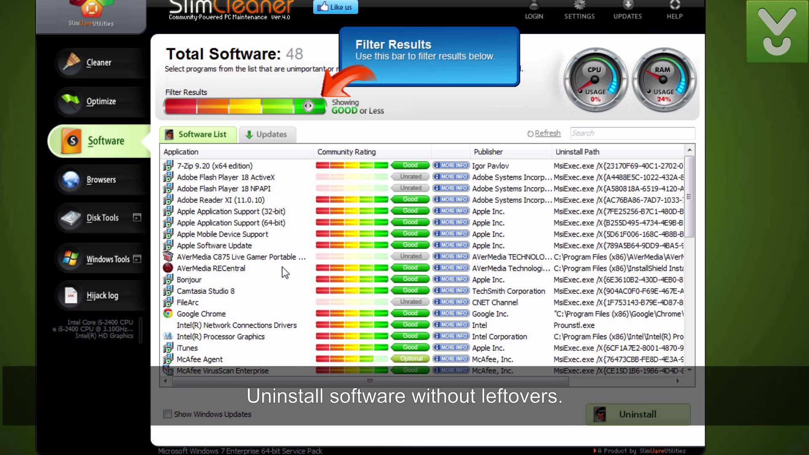The height and width of the screenshot is (455, 809).
Task: Sort by Uninstall Path column header
Action: point(618,152)
